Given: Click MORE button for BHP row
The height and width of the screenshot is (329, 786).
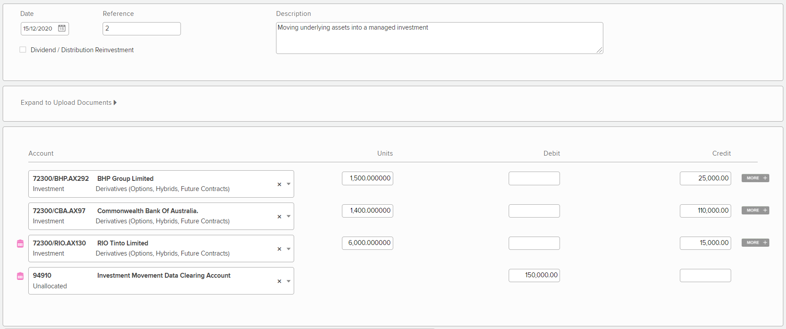Looking at the screenshot, I should (755, 178).
